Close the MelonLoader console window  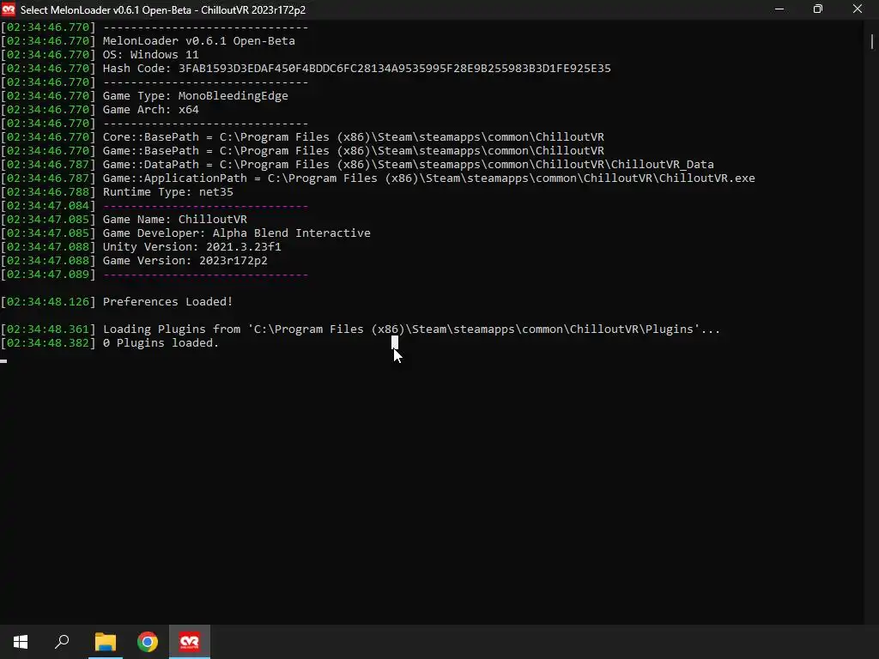(858, 9)
